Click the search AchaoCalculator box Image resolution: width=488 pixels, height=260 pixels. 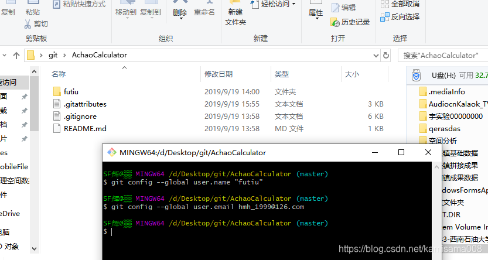point(442,56)
